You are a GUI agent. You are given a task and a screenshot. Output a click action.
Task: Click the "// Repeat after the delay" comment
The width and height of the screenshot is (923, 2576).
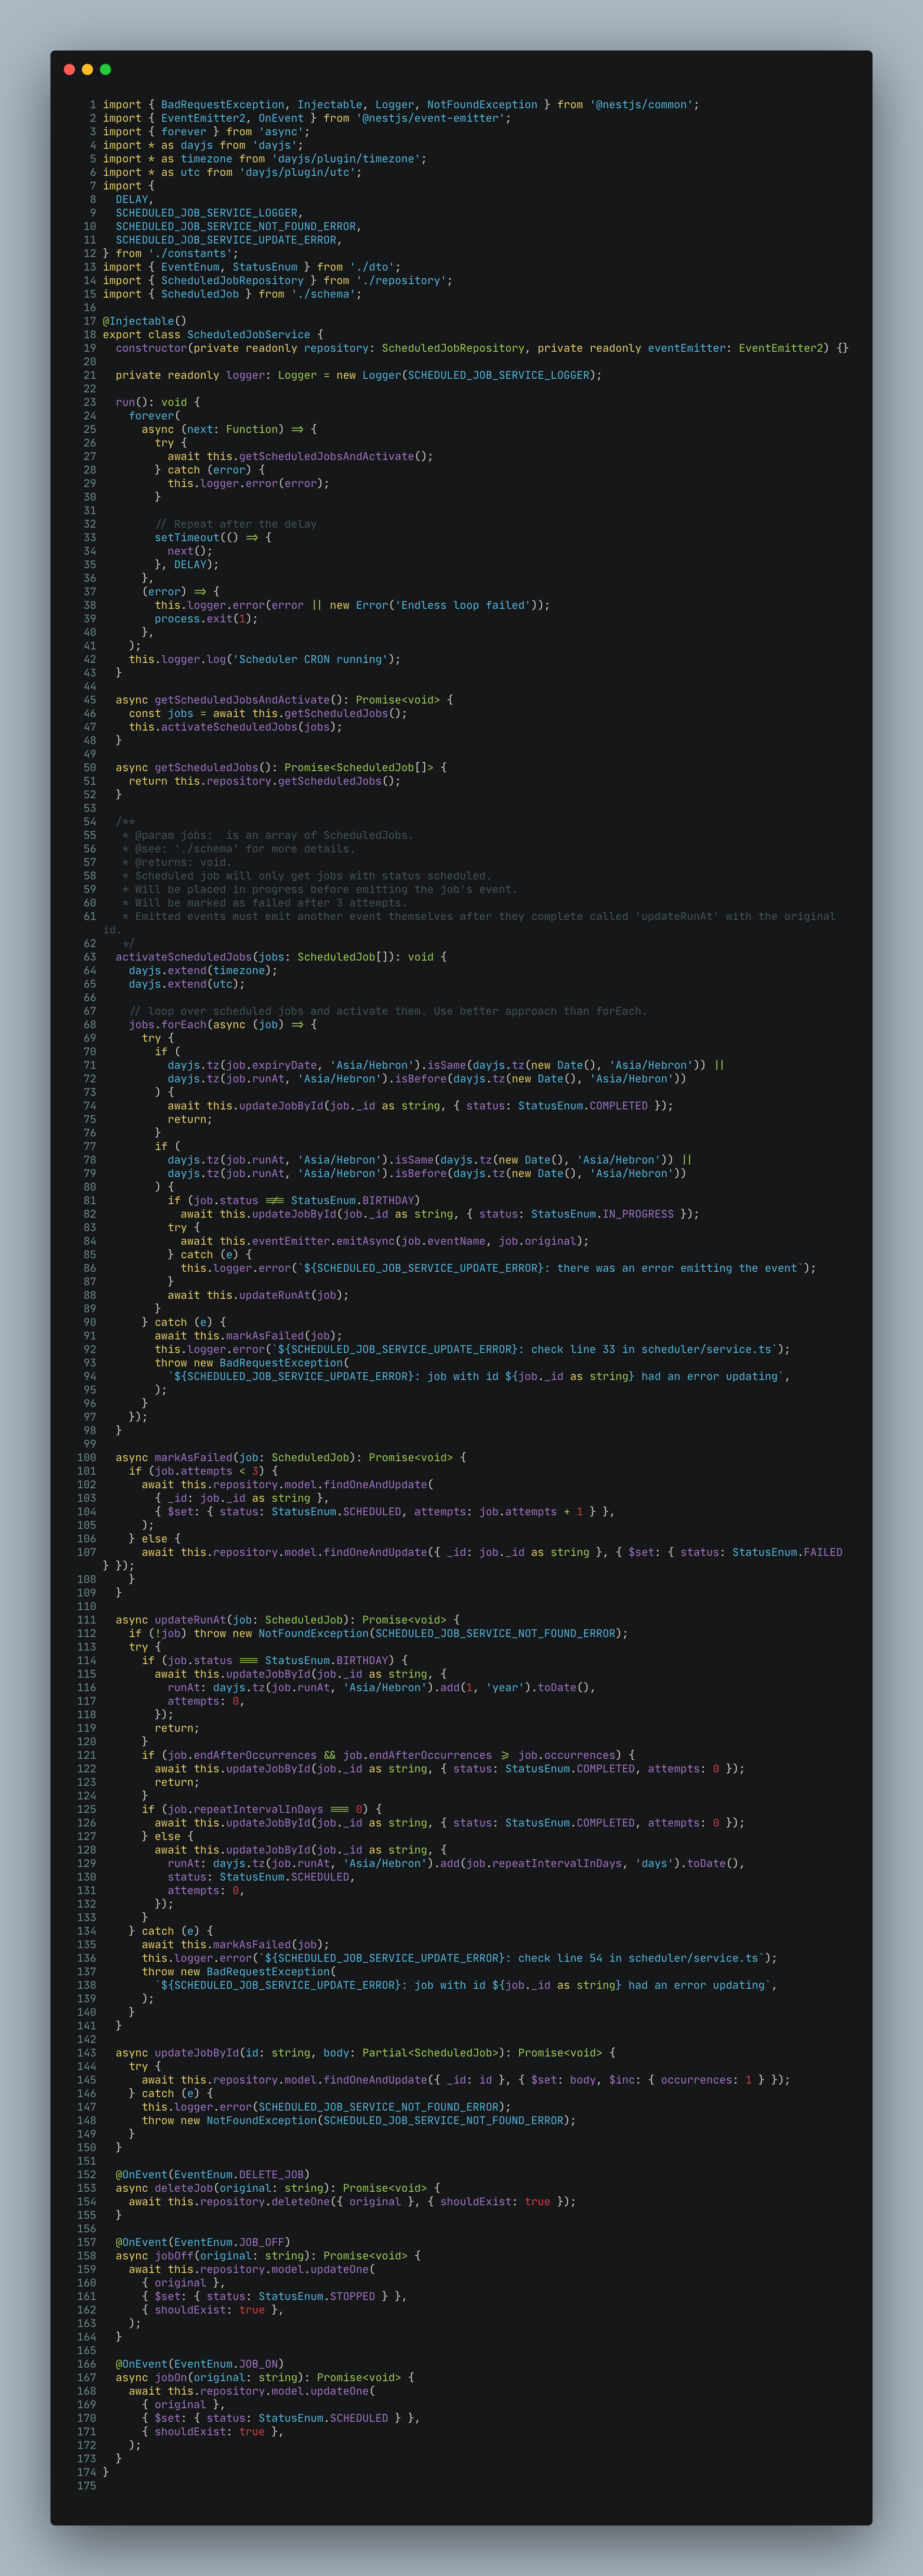[x=236, y=524]
